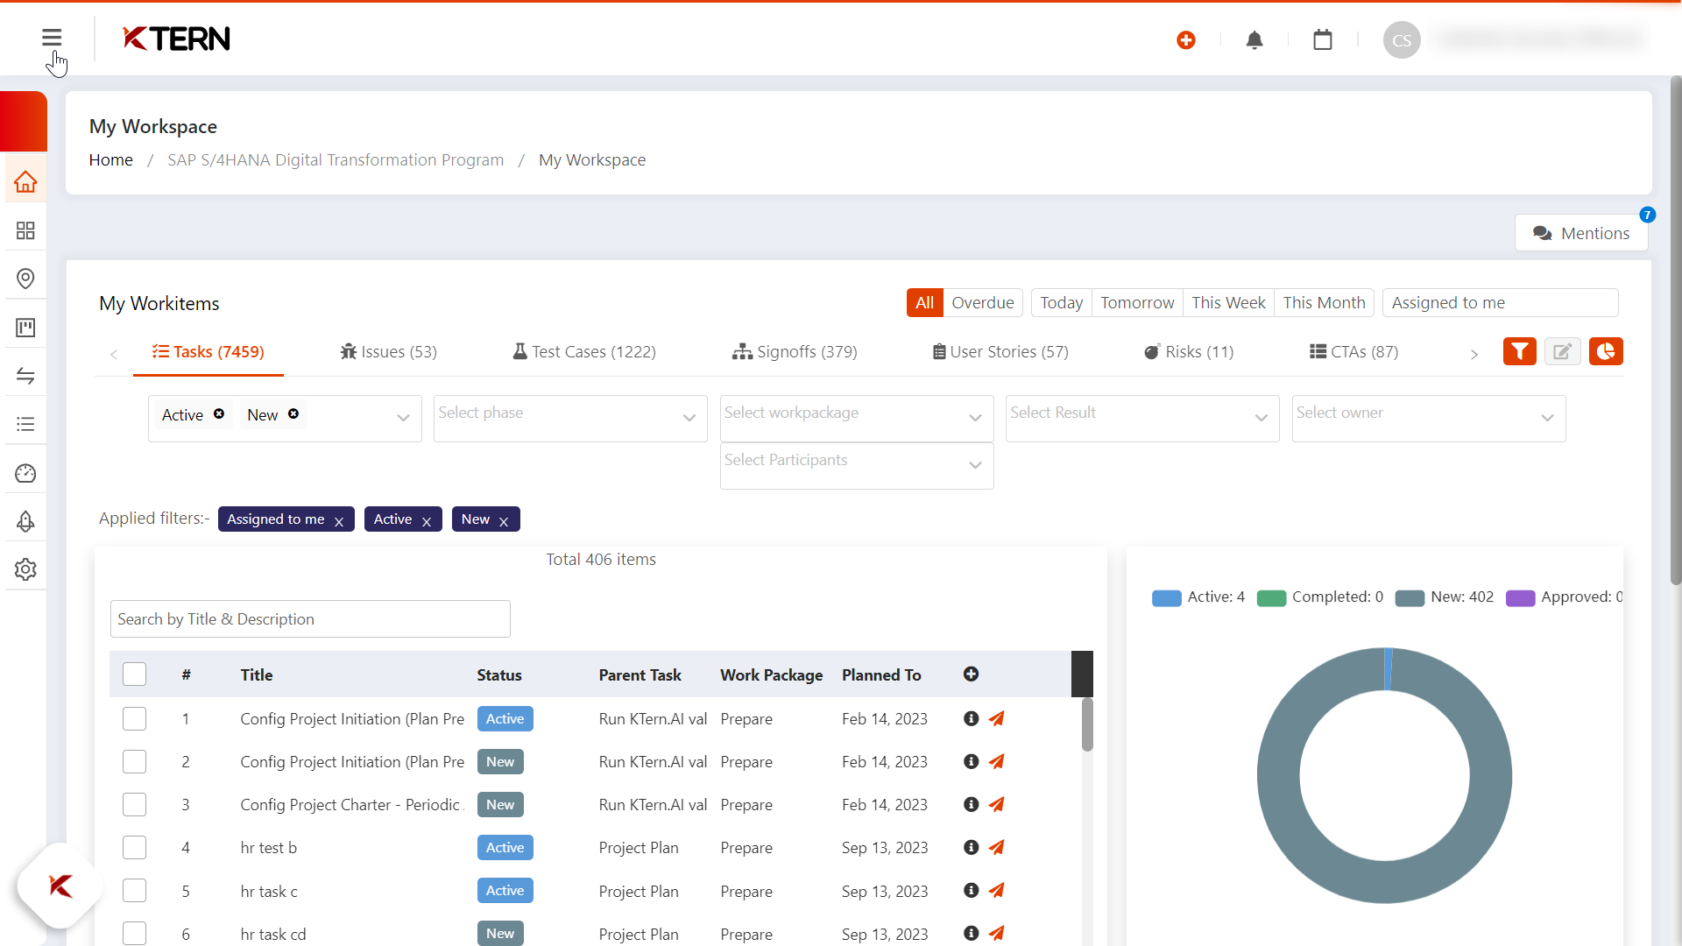
Task: Check the checkbox for row 1
Action: tap(134, 718)
